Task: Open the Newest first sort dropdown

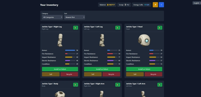Action: (x=74, y=17)
